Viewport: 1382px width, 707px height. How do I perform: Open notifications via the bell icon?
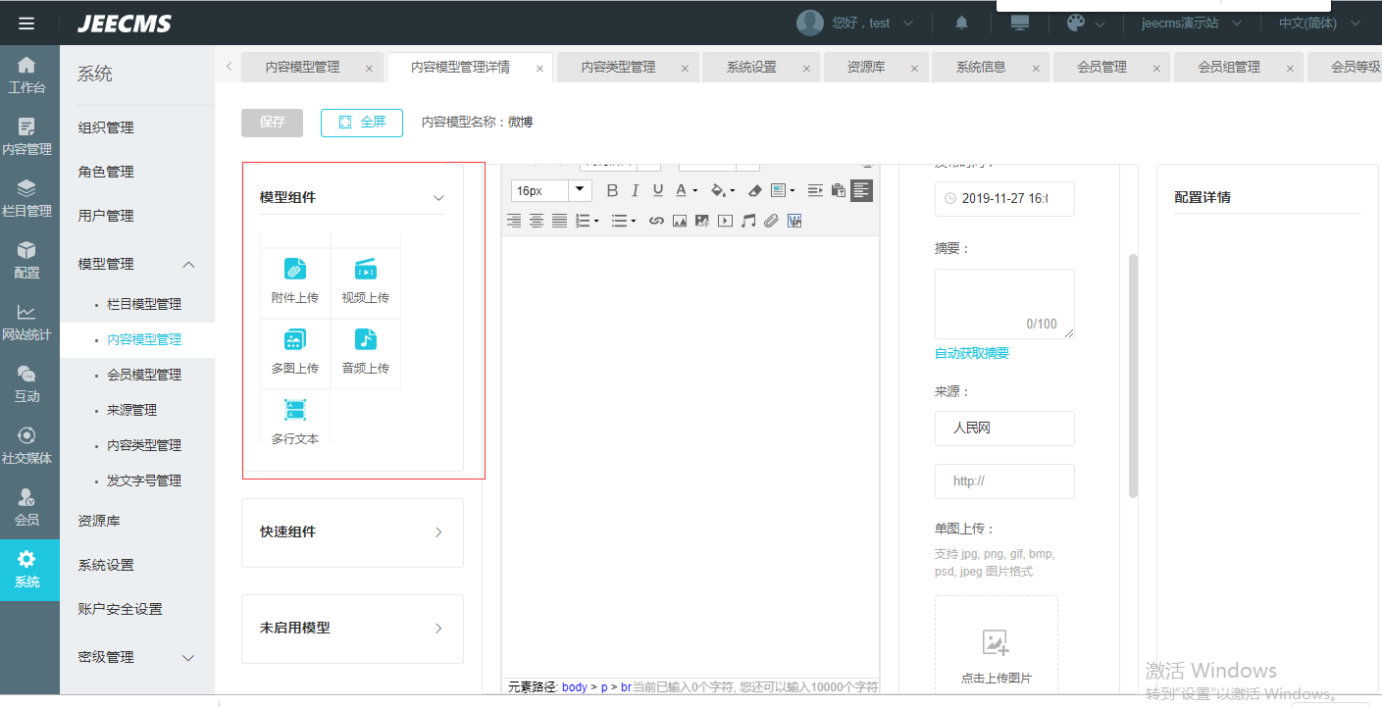[962, 23]
